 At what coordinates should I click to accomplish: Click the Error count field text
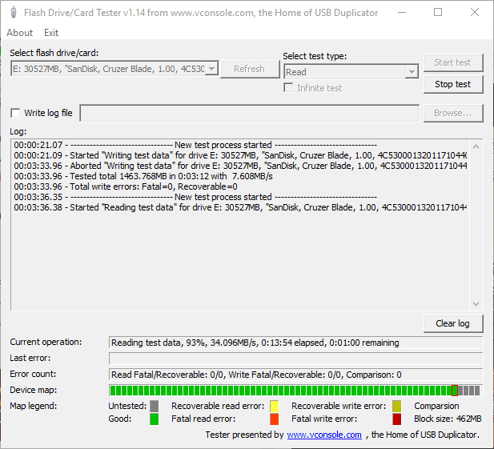pos(256,375)
